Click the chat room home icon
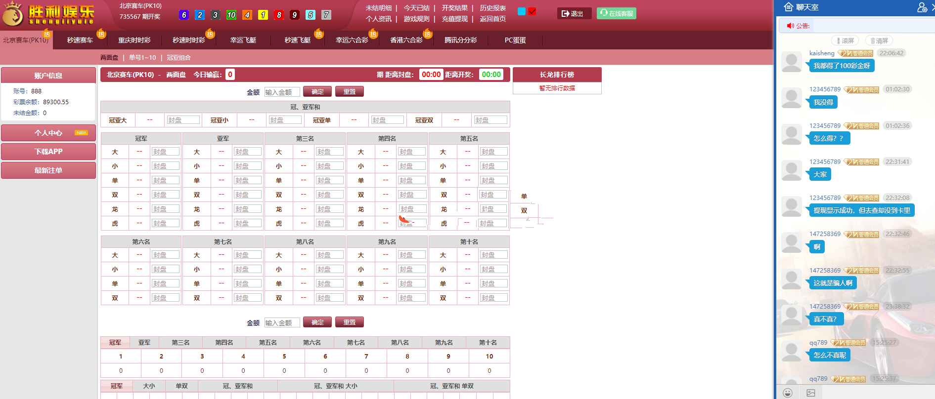 tap(789, 7)
